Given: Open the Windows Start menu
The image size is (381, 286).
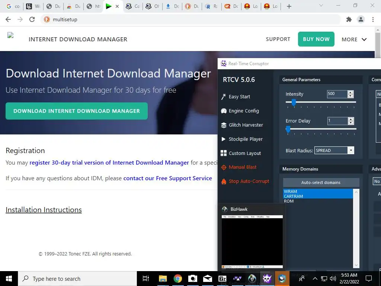Looking at the screenshot, I should point(9,279).
